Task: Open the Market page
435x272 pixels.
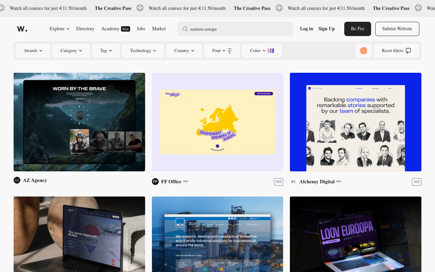Action: pyautogui.click(x=159, y=29)
